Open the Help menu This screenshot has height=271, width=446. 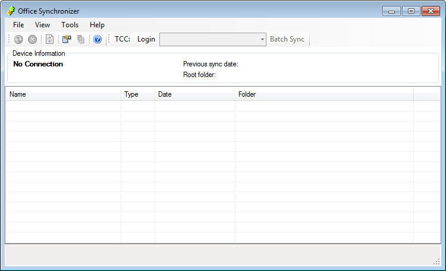tap(97, 25)
